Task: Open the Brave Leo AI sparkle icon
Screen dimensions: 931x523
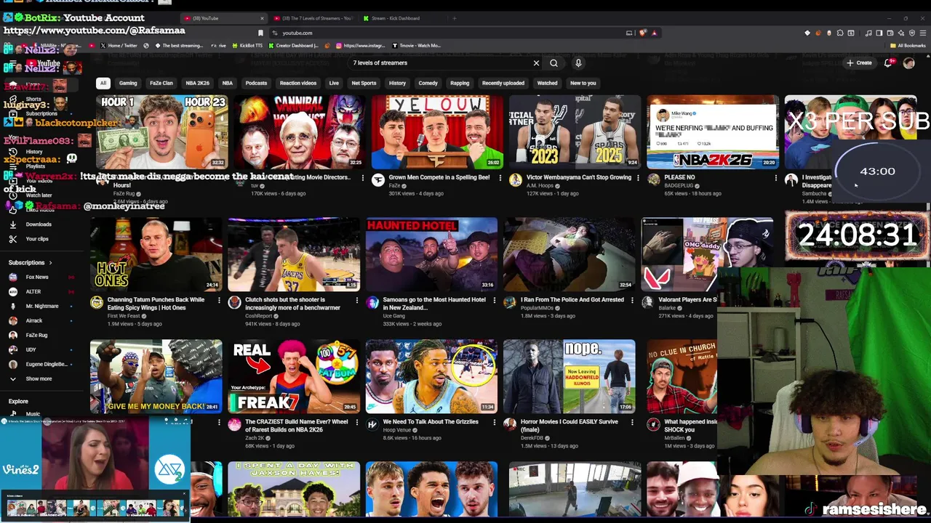Action: coord(901,33)
